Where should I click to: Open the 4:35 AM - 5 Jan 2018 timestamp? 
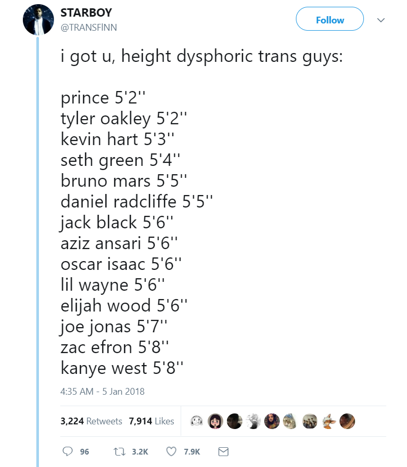102,391
